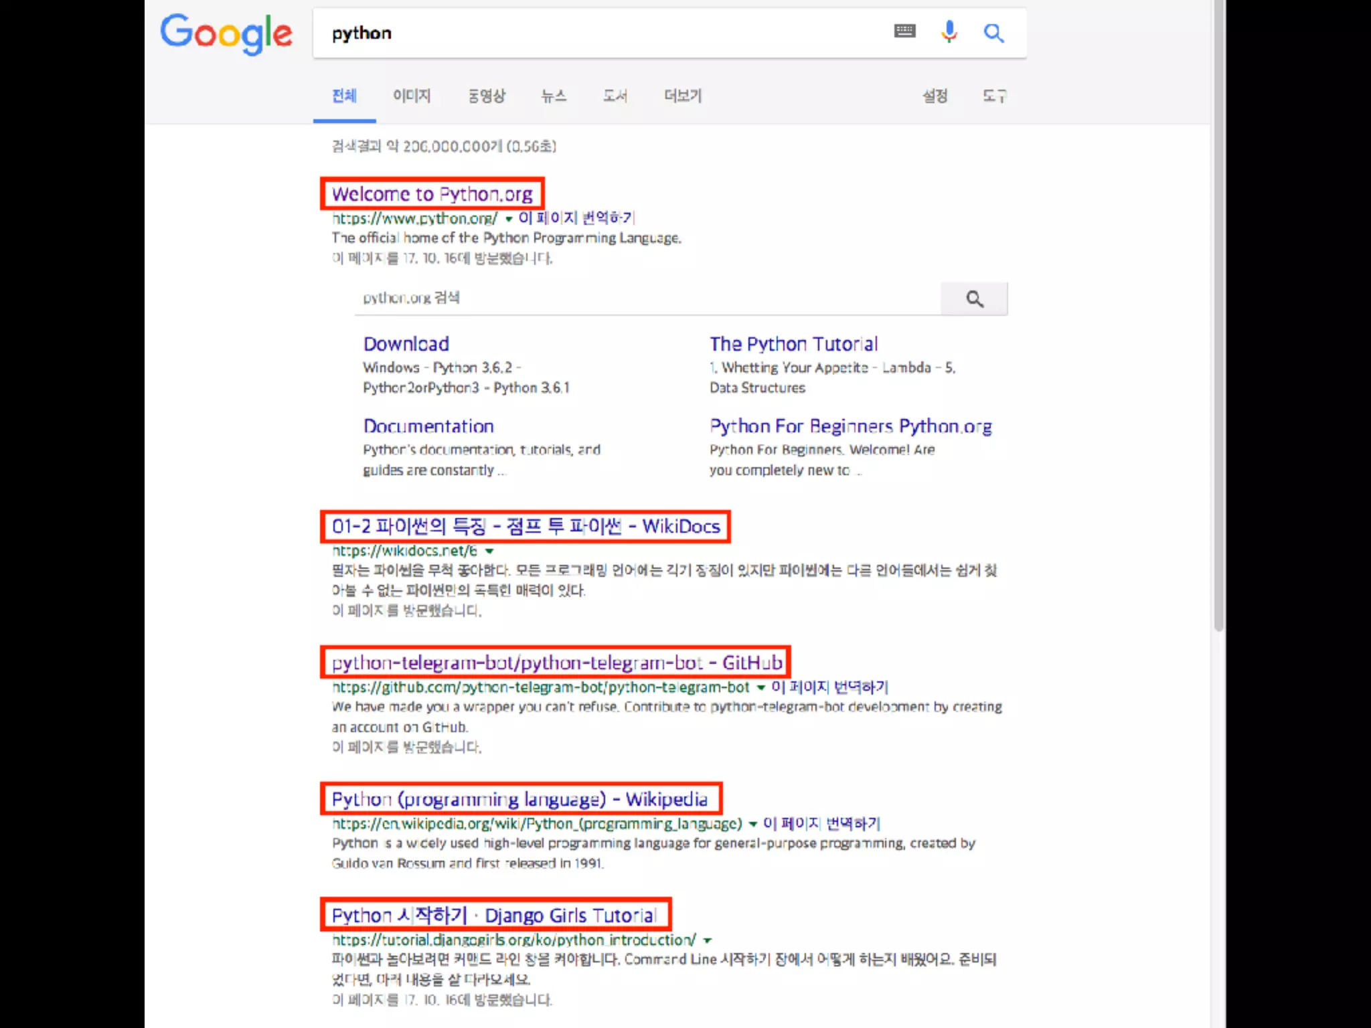1371x1028 pixels.
Task: Open the dropdown arrow beside Wikipedia URL
Action: pyautogui.click(x=752, y=824)
